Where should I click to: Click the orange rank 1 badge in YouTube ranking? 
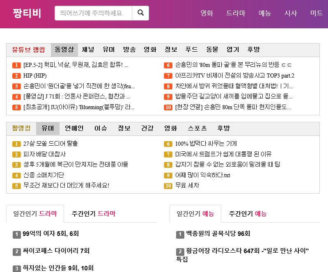(16, 65)
